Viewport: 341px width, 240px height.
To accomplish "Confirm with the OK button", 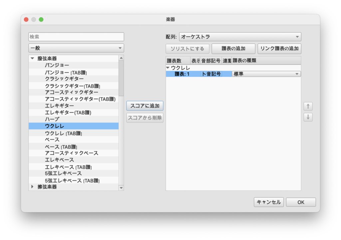I will (301, 202).
